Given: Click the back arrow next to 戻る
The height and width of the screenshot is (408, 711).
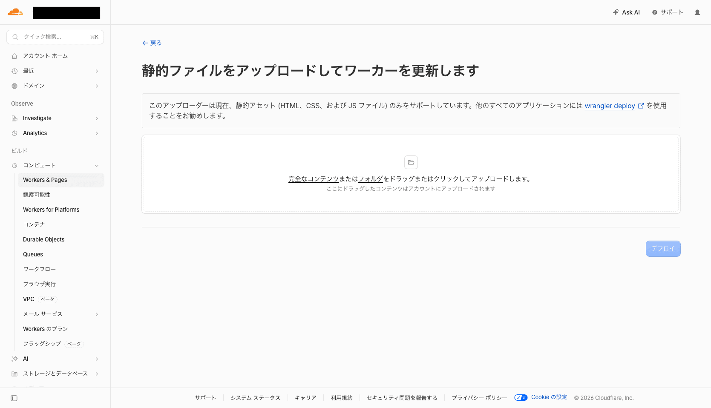Looking at the screenshot, I should tap(145, 43).
